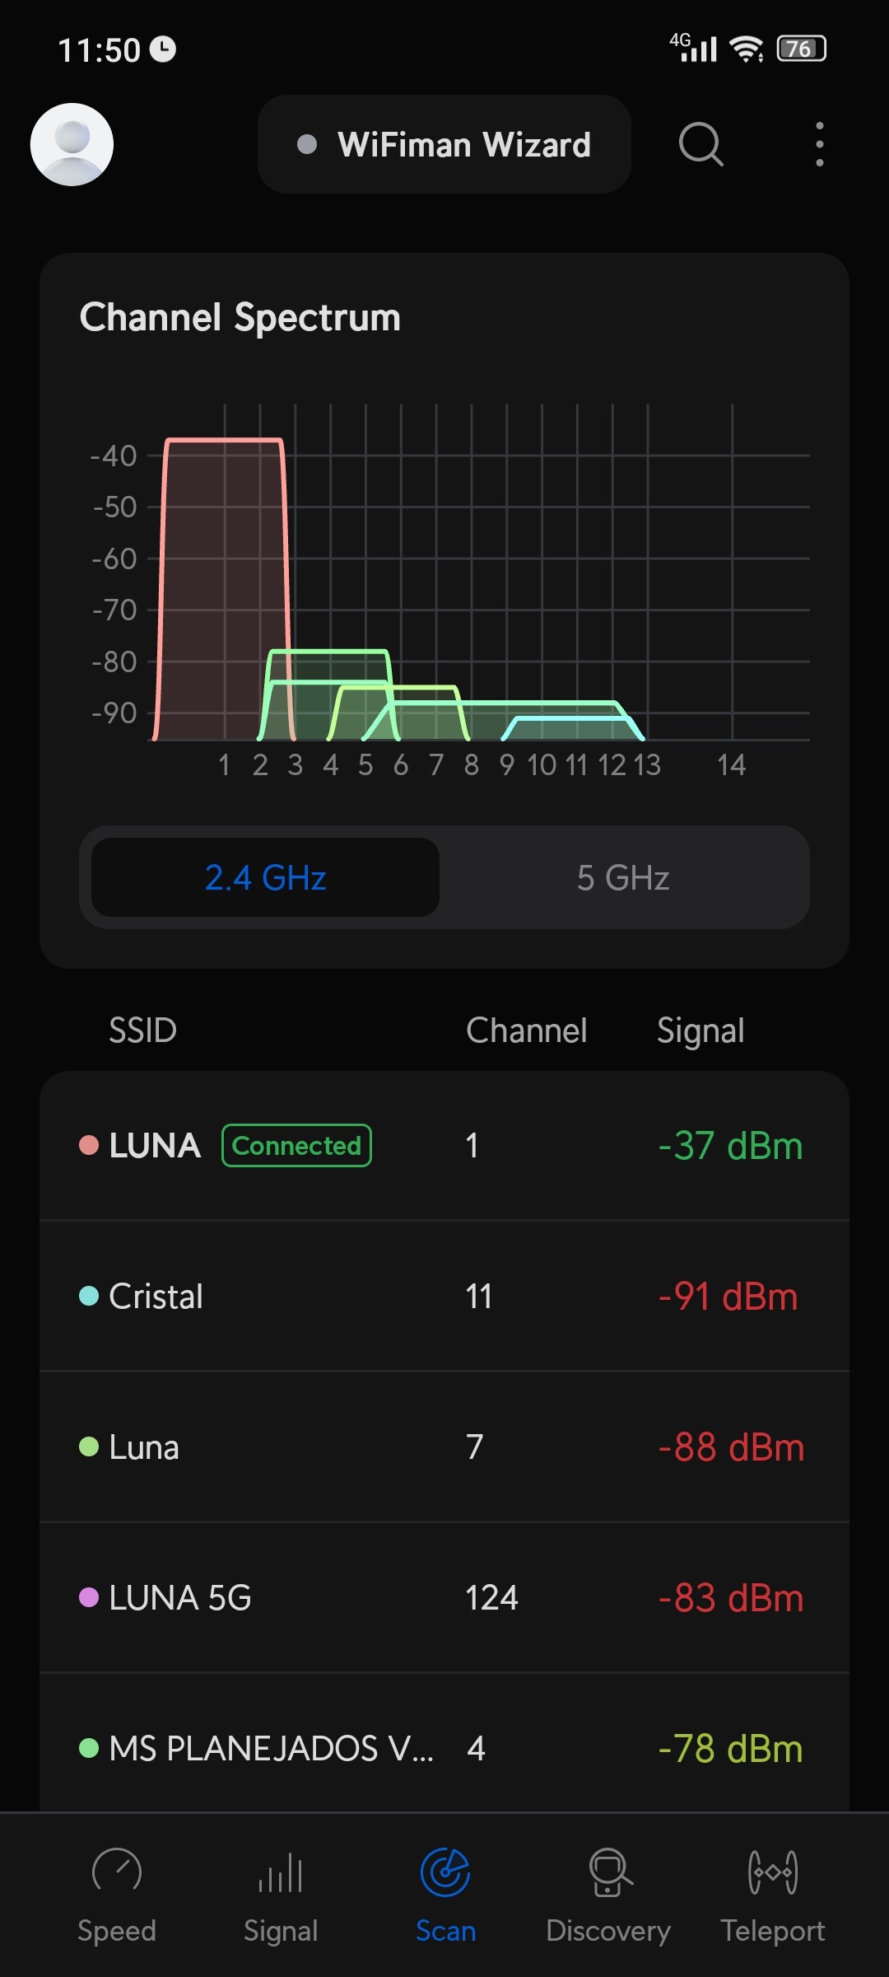
Task: Switch spectrum to 5 GHz band
Action: pyautogui.click(x=623, y=877)
